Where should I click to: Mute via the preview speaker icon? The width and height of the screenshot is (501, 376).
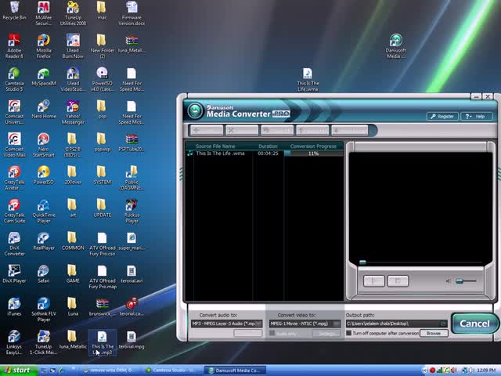(449, 281)
